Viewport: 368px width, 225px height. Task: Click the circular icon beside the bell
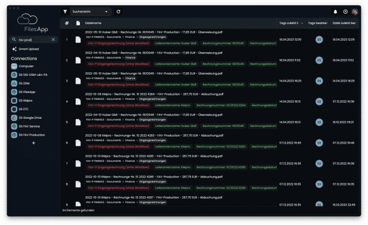345,11
